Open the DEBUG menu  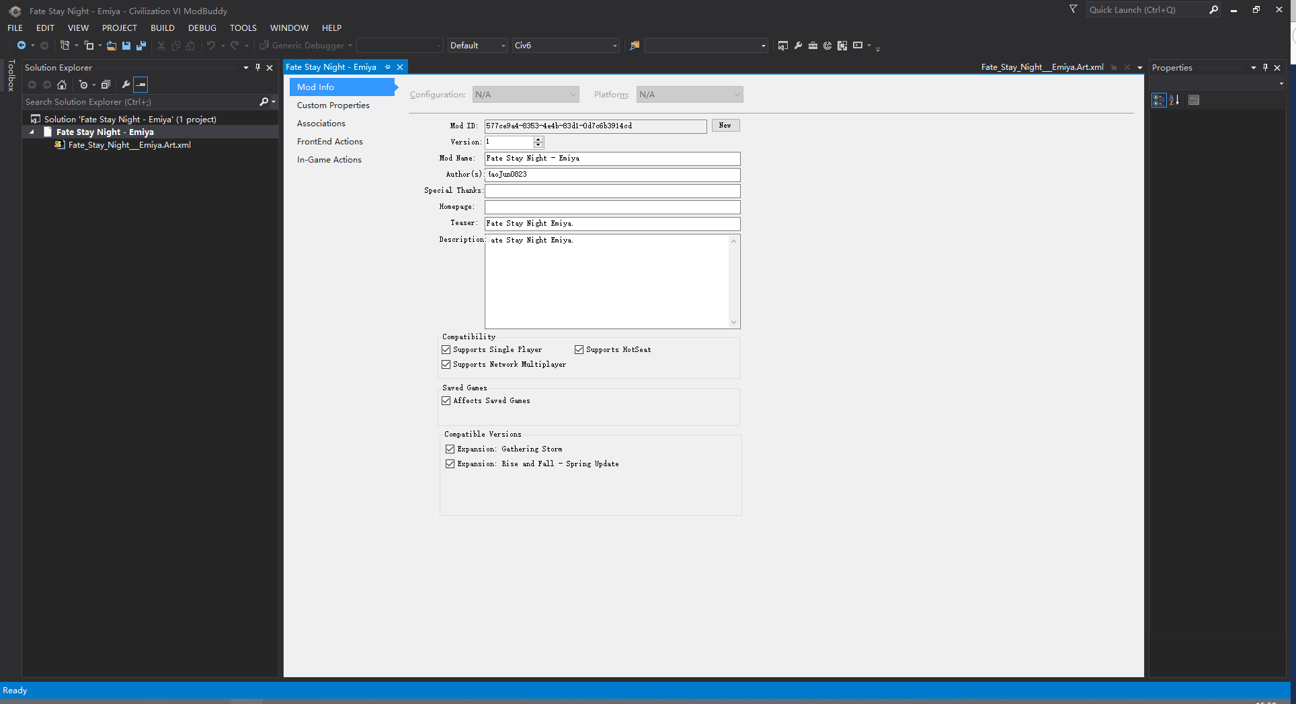point(202,28)
